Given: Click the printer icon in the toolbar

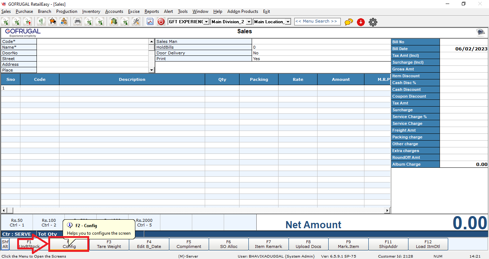Looking at the screenshot, I should point(77,22).
